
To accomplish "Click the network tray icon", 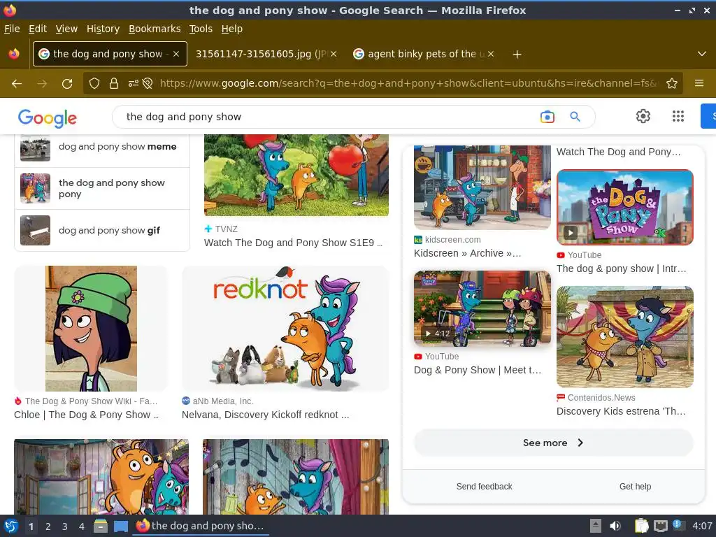I will 660,526.
